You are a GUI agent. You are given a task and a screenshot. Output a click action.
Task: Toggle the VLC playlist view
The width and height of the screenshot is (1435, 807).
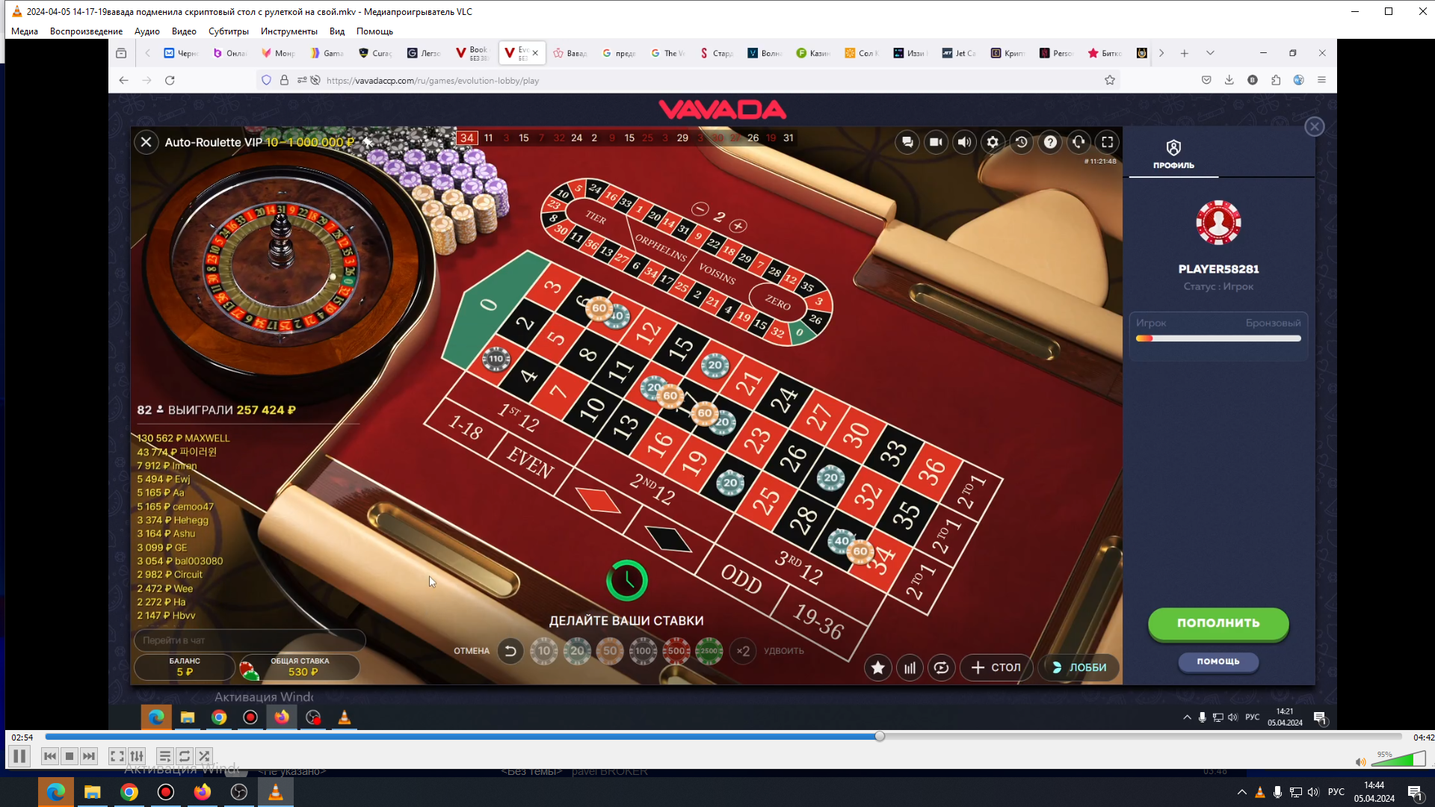[x=165, y=756]
